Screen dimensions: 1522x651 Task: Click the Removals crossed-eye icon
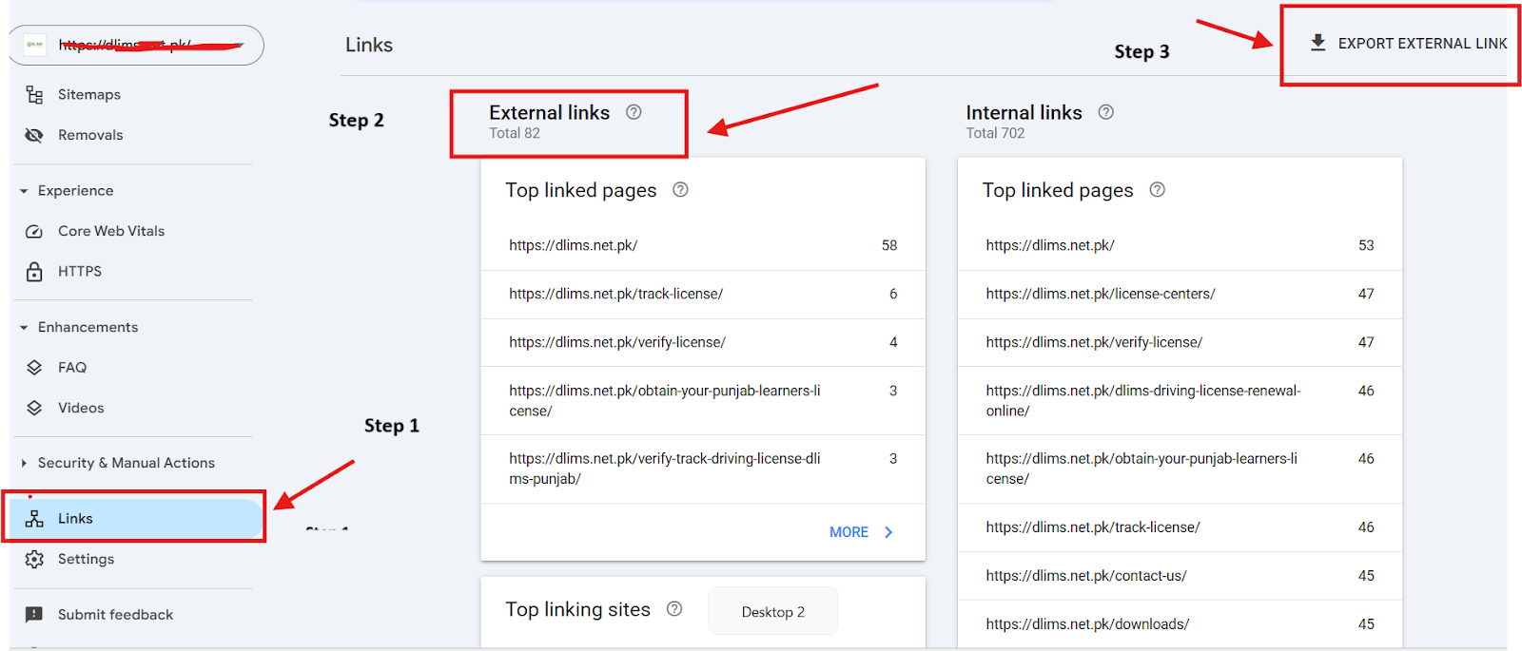[x=34, y=135]
